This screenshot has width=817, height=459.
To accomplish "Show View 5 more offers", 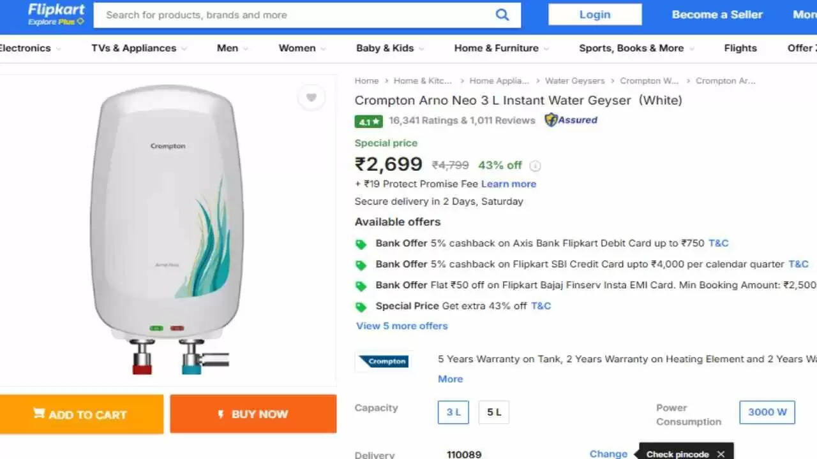I will click(401, 326).
